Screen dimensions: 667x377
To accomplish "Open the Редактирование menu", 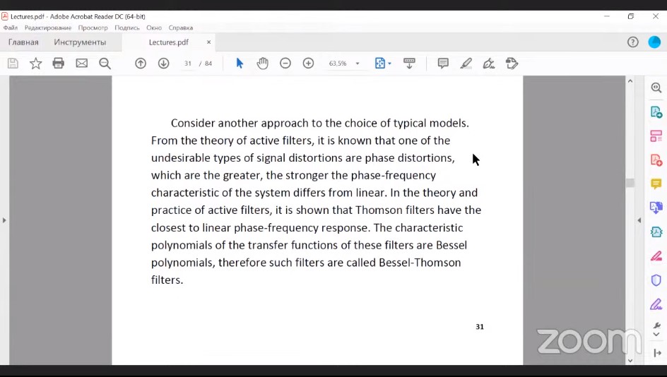I will pyautogui.click(x=48, y=28).
